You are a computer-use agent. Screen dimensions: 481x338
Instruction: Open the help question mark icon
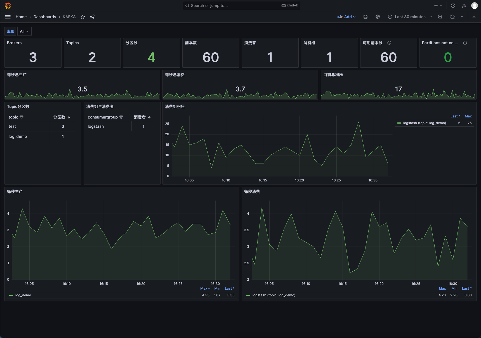453,6
